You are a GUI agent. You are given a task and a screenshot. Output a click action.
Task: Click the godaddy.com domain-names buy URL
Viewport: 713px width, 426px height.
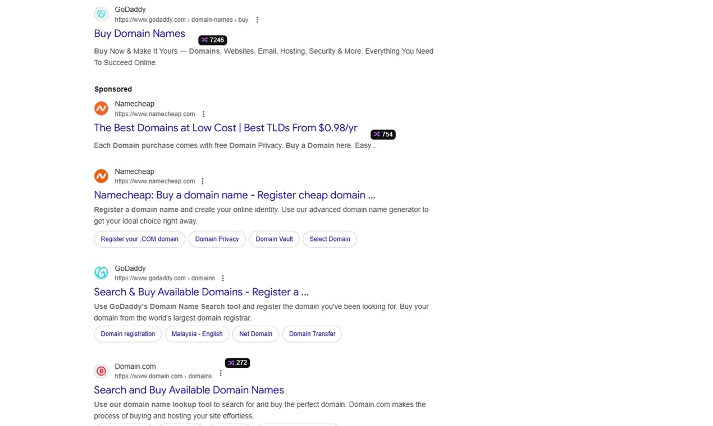click(181, 20)
